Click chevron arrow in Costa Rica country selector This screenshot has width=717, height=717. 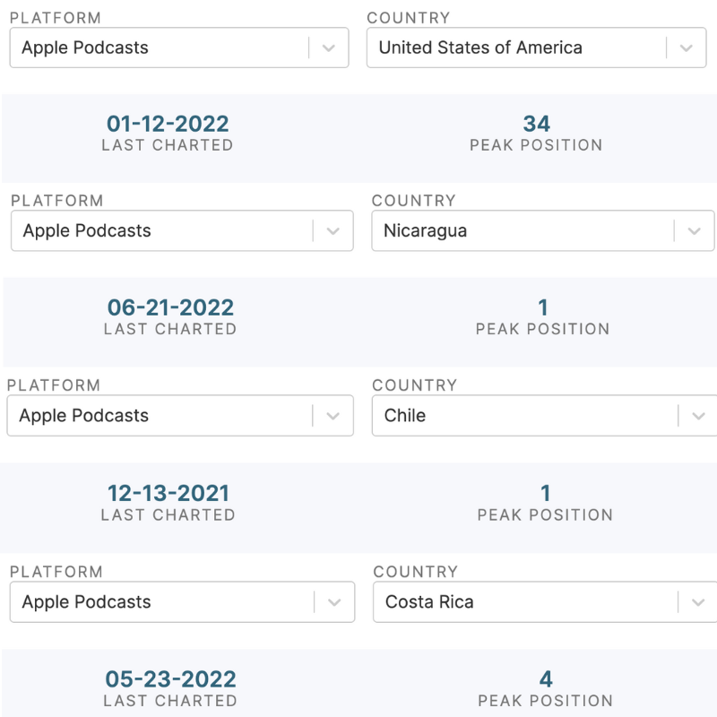coord(698,602)
